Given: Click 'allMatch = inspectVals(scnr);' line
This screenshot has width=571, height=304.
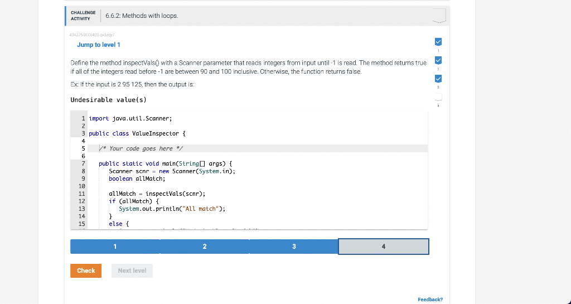Looking at the screenshot, I should click(157, 194).
